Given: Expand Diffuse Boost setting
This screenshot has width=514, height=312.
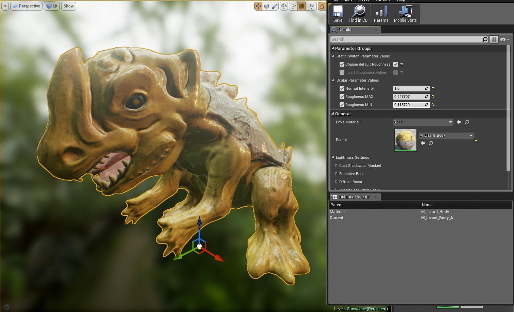Looking at the screenshot, I should point(336,182).
